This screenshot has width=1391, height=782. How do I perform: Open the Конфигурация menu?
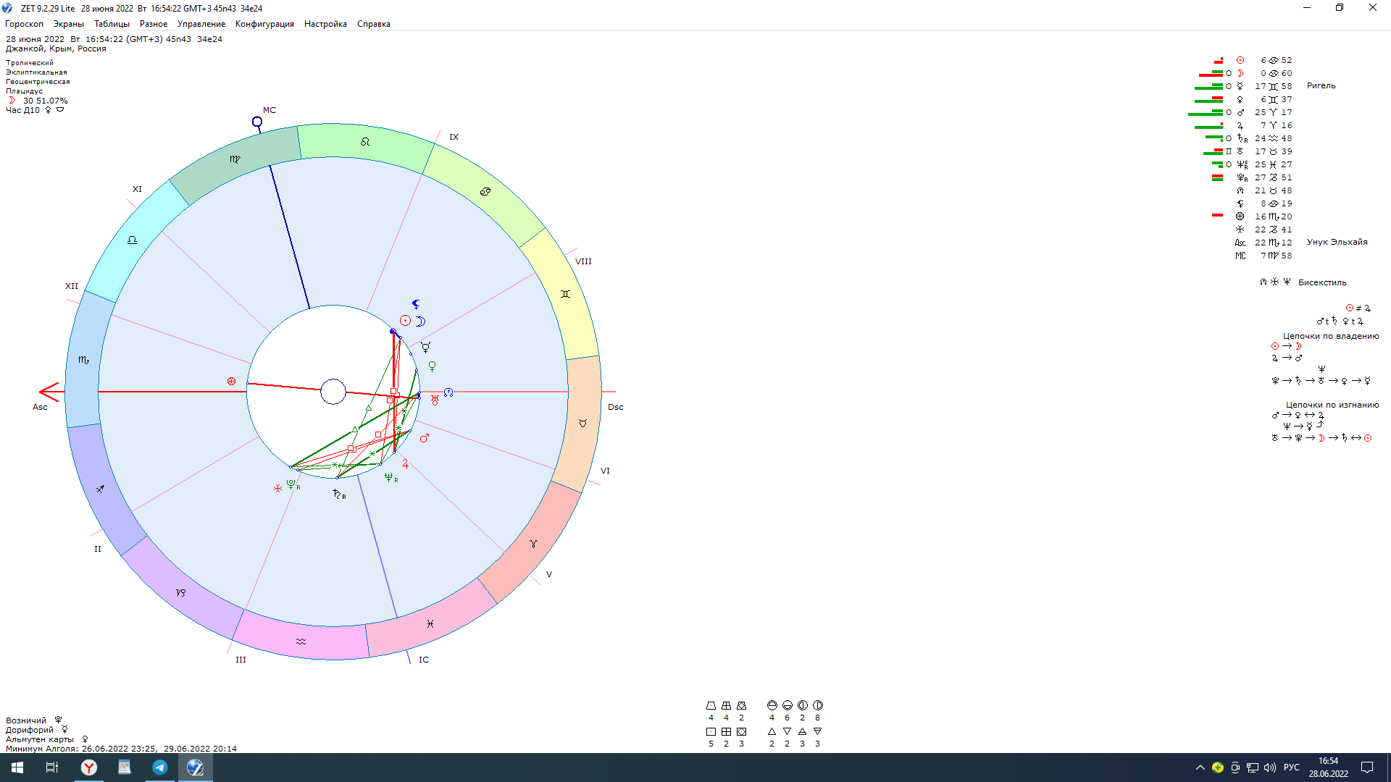pyautogui.click(x=264, y=24)
